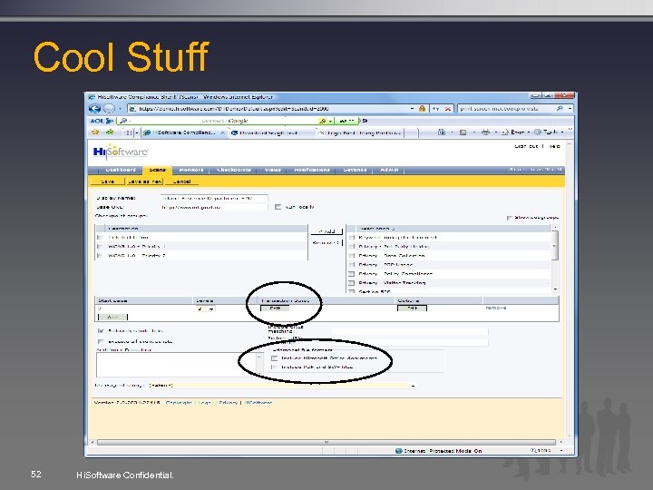Click the zoom level magnifier in status bar
653x490 pixels.
[x=534, y=451]
